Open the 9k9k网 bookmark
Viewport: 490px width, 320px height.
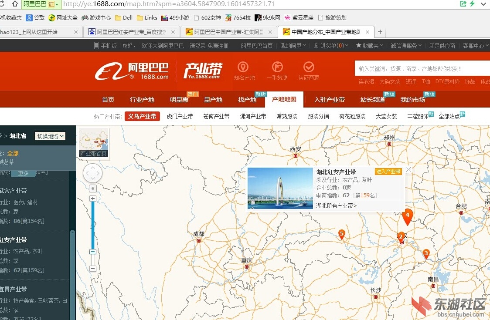267,18
